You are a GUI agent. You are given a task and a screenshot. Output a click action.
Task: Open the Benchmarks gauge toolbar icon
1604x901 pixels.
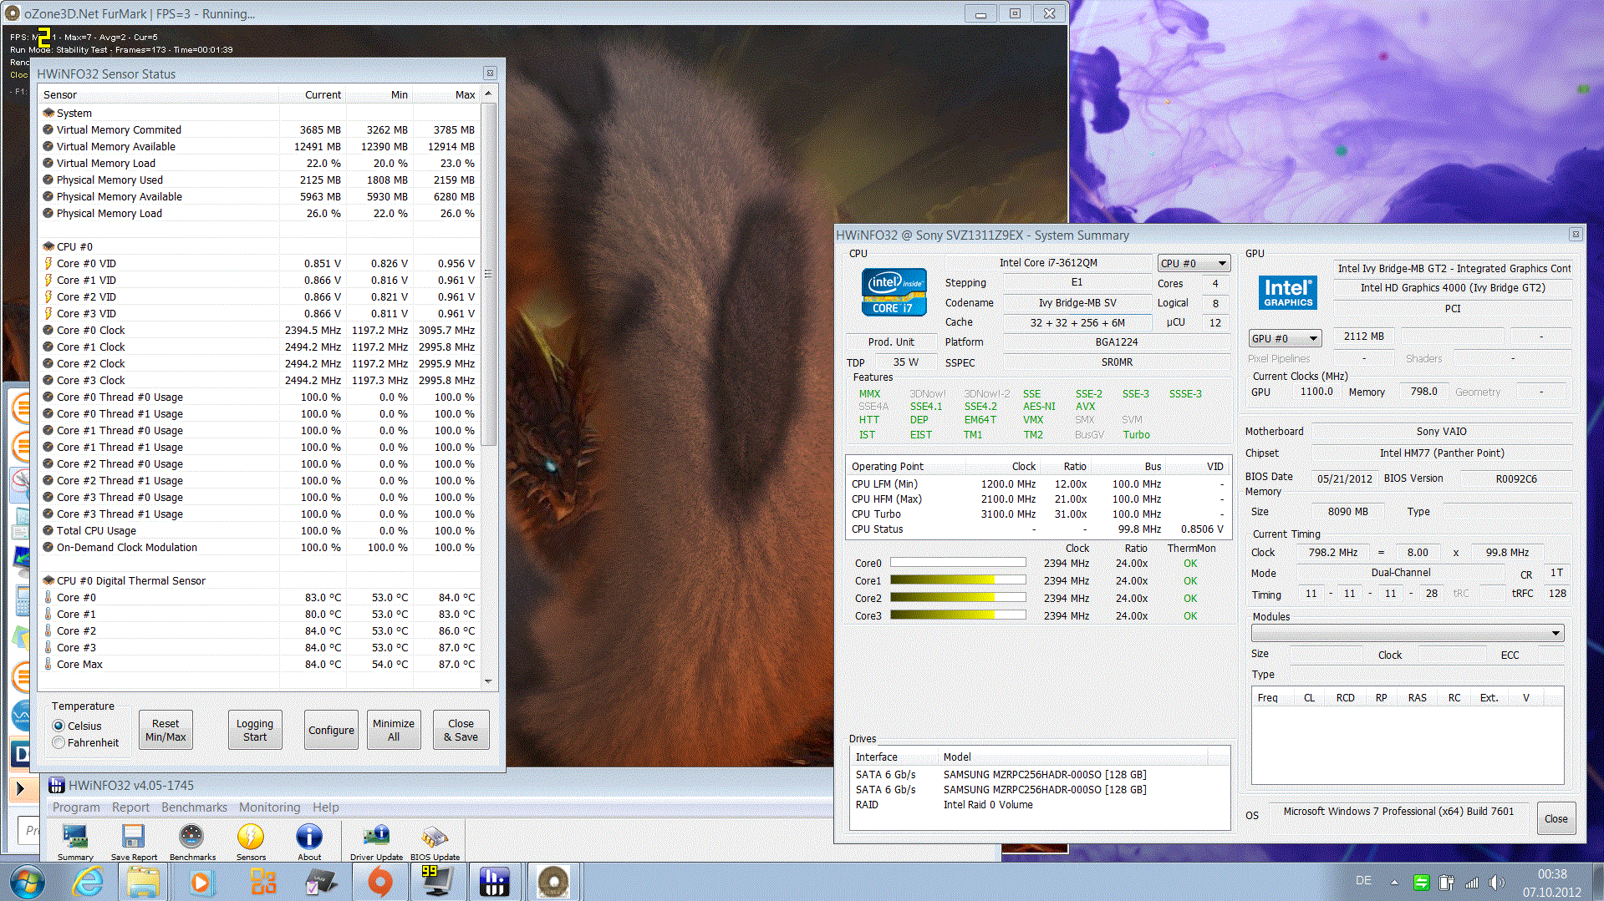point(192,841)
